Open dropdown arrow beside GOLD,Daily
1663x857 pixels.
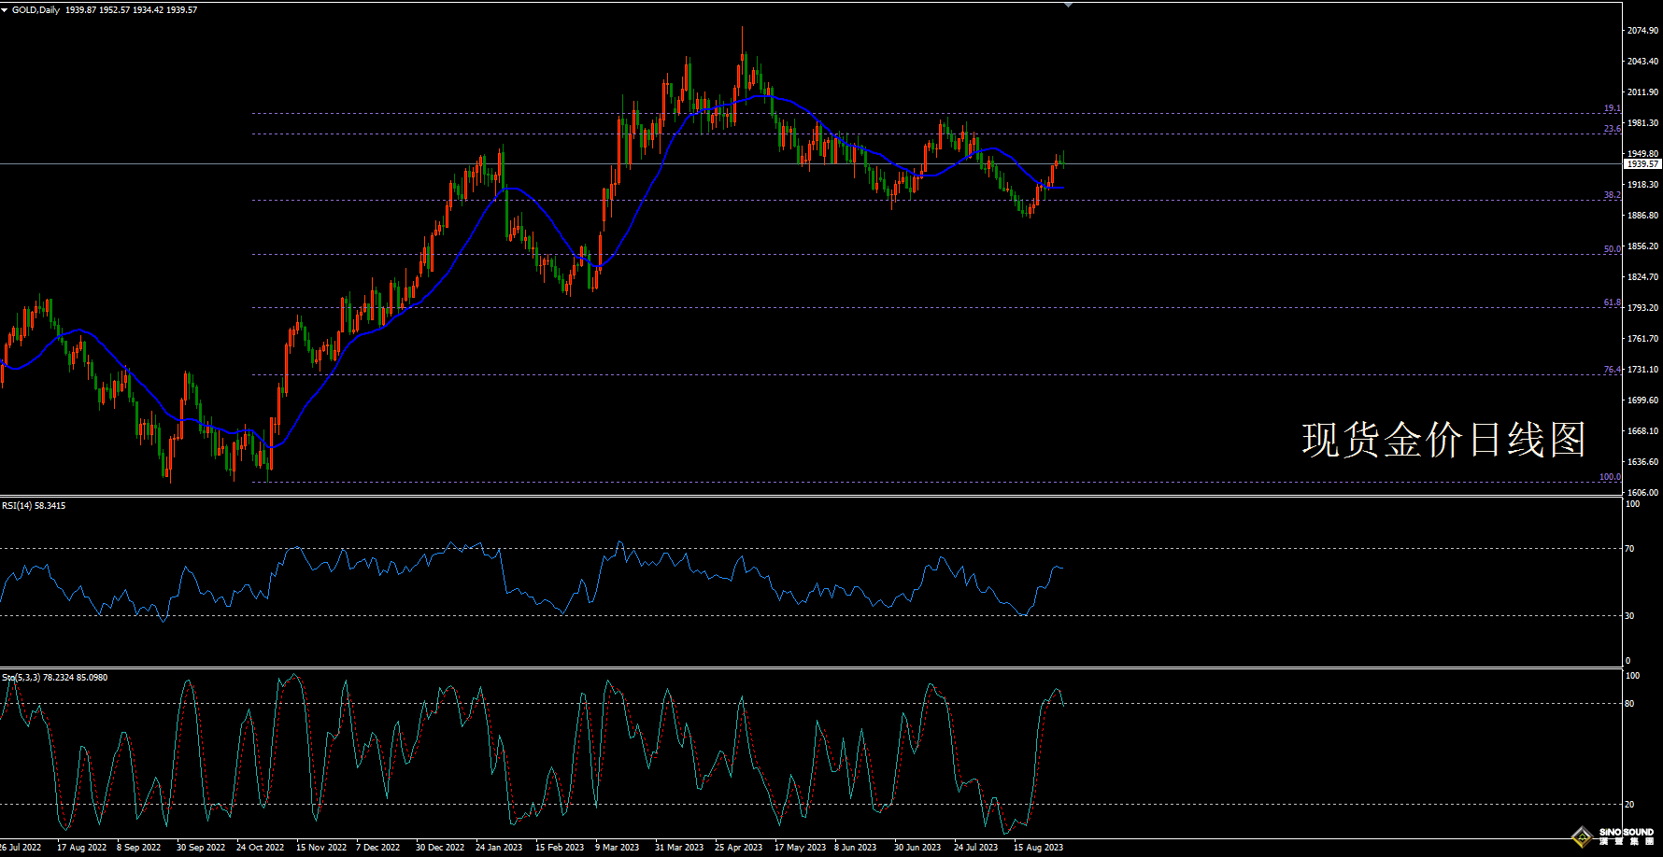[x=6, y=10]
